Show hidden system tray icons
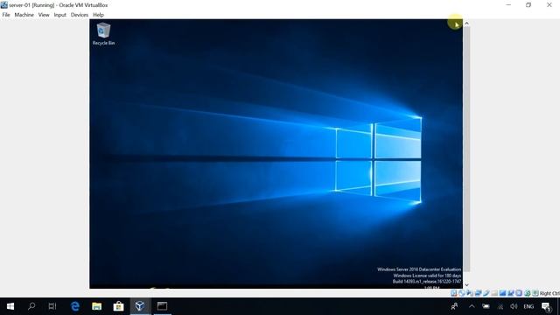The image size is (560, 315). 472,306
